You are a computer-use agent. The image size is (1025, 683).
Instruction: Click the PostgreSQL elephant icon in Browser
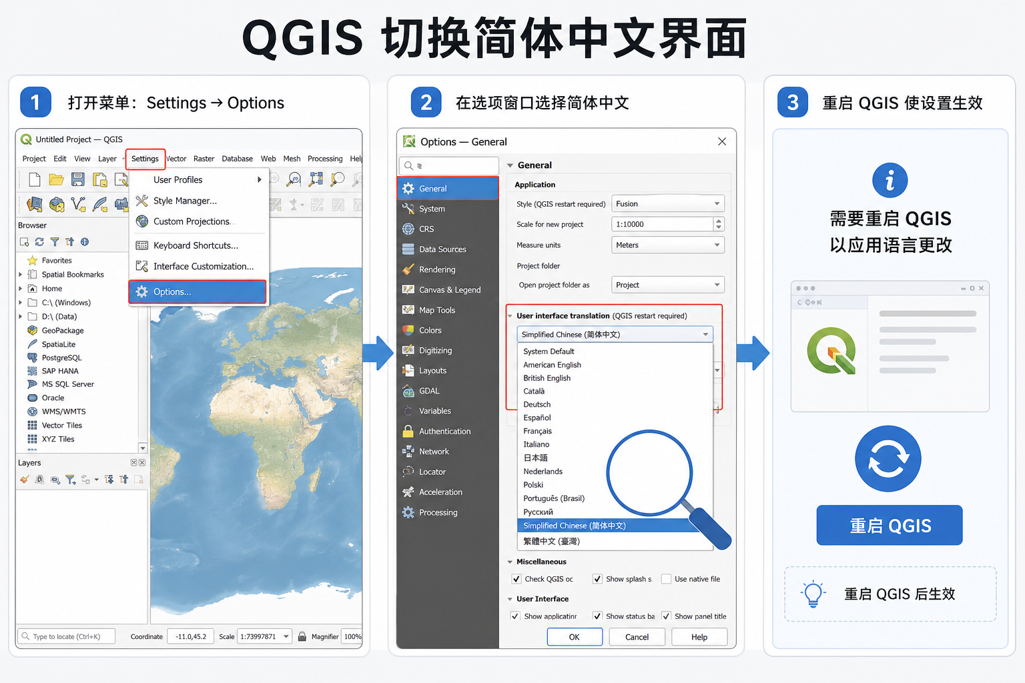coord(32,358)
